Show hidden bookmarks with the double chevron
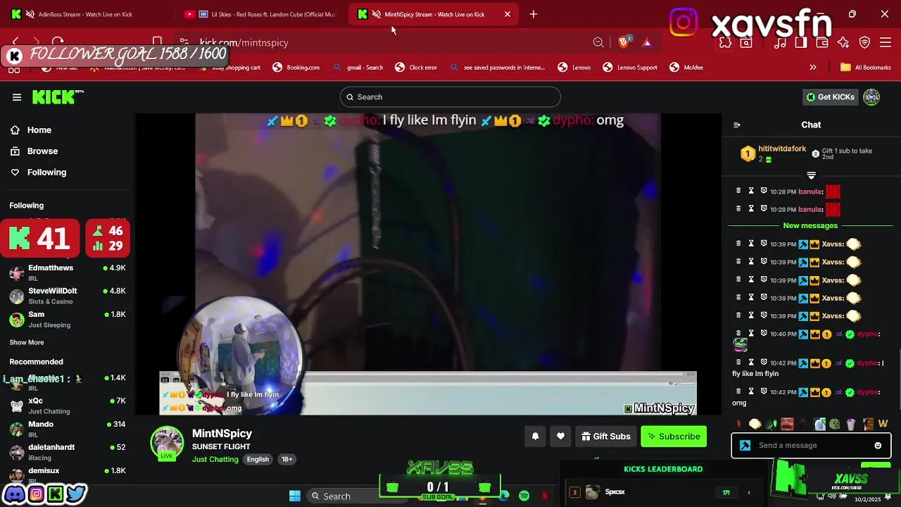Viewport: 901px width, 507px height. [813, 68]
